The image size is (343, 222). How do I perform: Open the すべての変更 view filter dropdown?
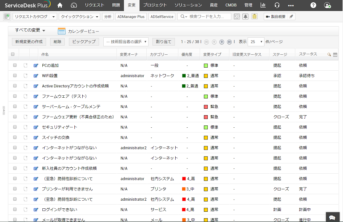(30, 30)
